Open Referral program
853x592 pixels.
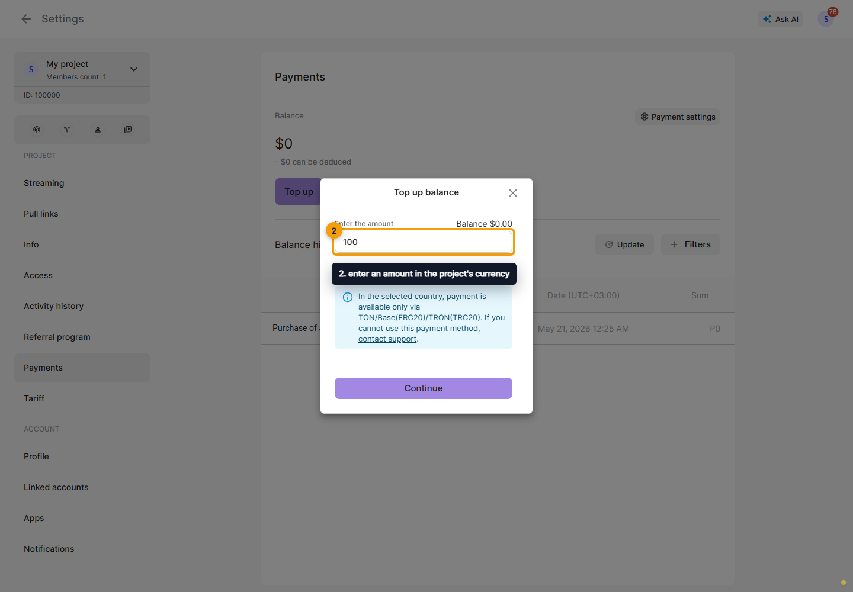tap(82, 337)
